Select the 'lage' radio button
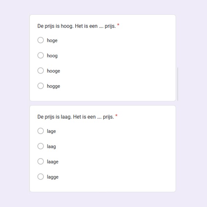207x207 pixels. (x=41, y=131)
